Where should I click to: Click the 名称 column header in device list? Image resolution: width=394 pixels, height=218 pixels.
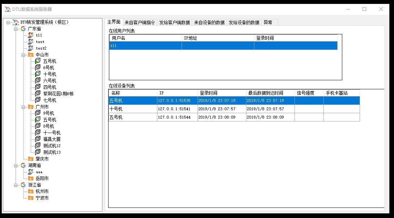click(133, 93)
